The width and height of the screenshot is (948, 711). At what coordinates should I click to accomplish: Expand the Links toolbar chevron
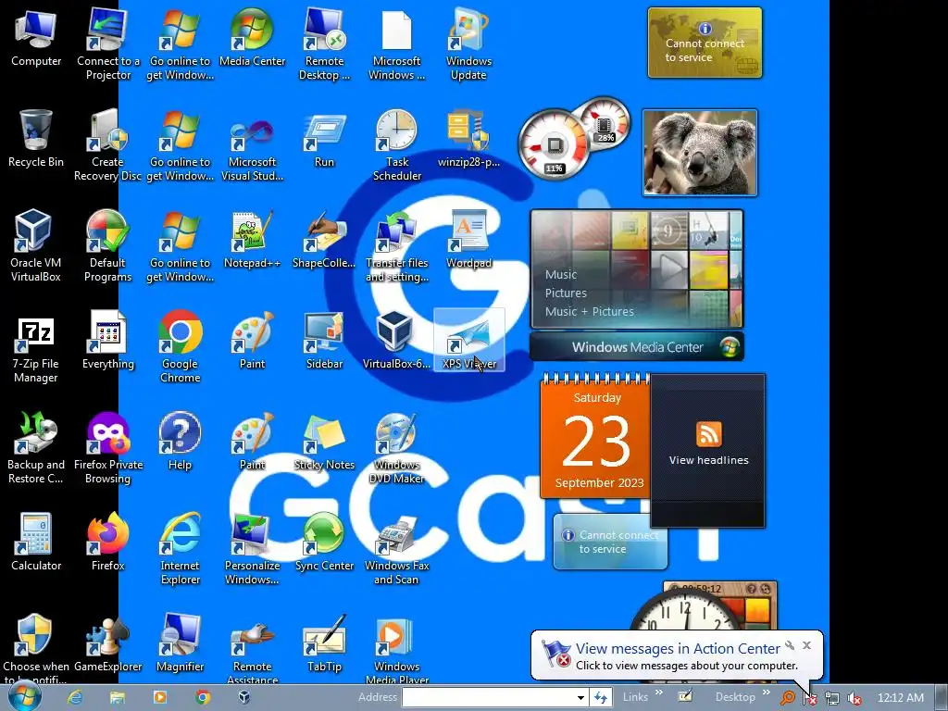tap(659, 692)
